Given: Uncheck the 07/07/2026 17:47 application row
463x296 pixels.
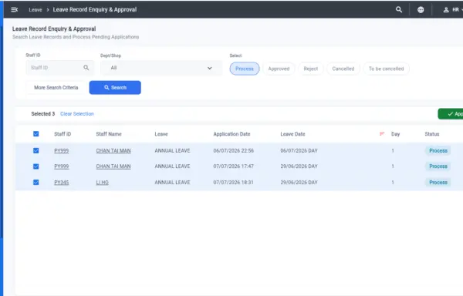Looking at the screenshot, I should pyautogui.click(x=36, y=166).
